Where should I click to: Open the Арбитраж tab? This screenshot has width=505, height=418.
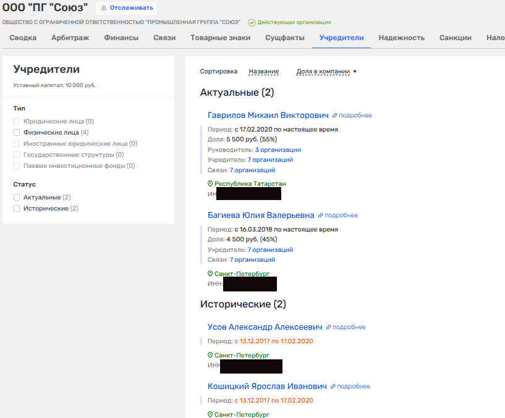click(70, 38)
